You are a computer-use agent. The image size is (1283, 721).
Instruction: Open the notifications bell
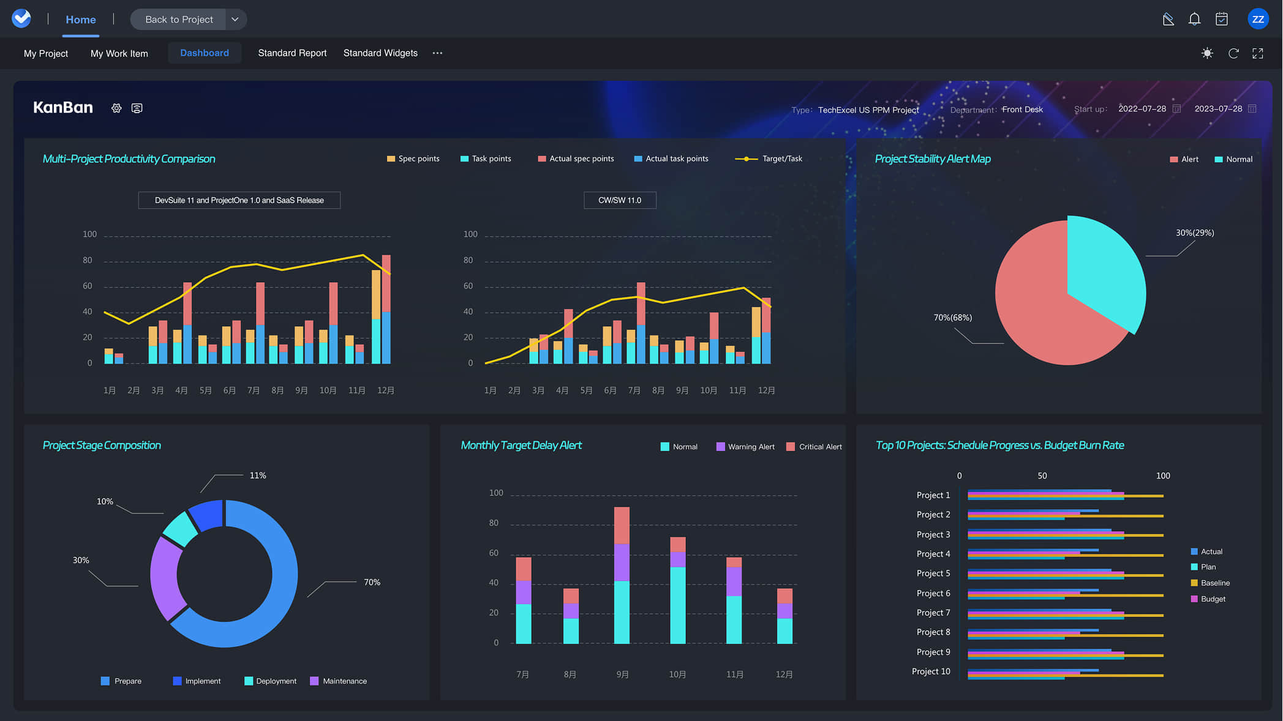(1194, 19)
